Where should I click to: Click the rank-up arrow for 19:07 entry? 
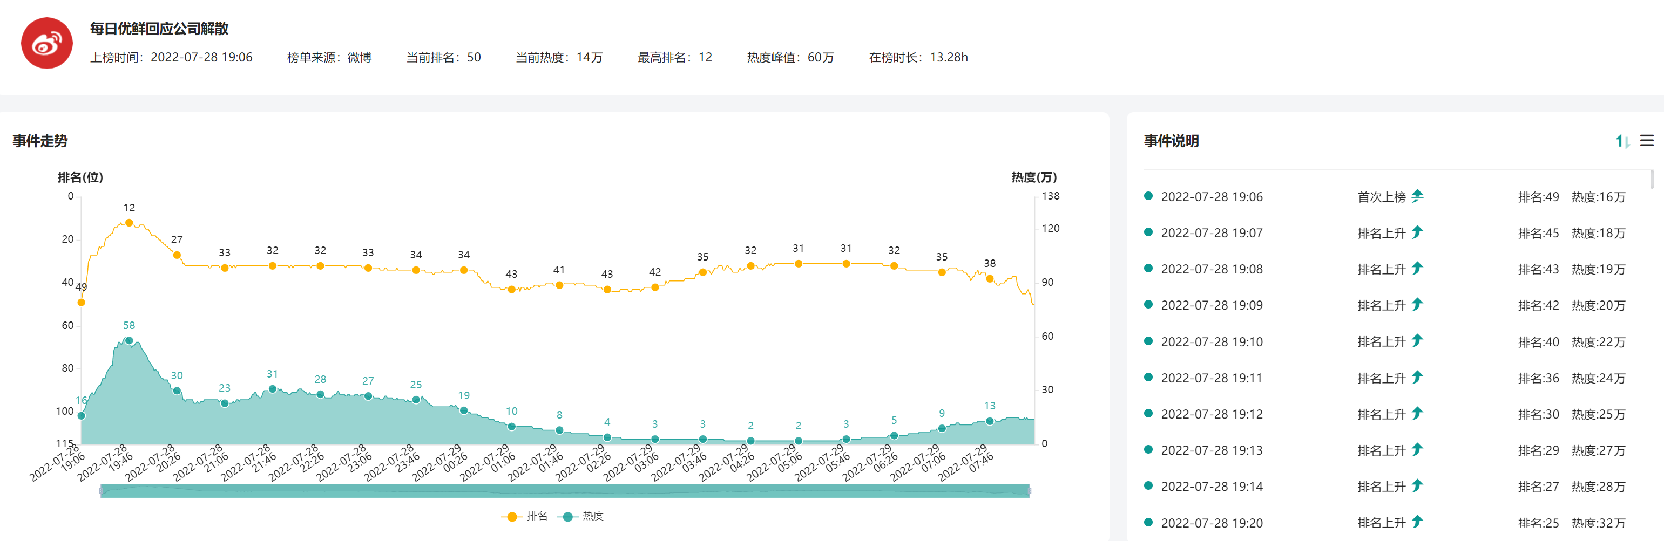[x=1417, y=232]
